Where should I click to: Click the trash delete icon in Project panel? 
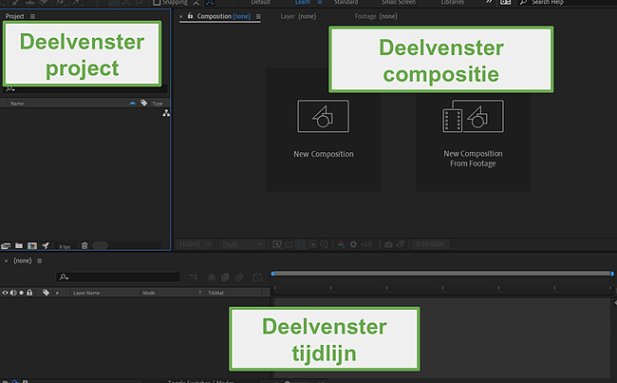tap(84, 245)
